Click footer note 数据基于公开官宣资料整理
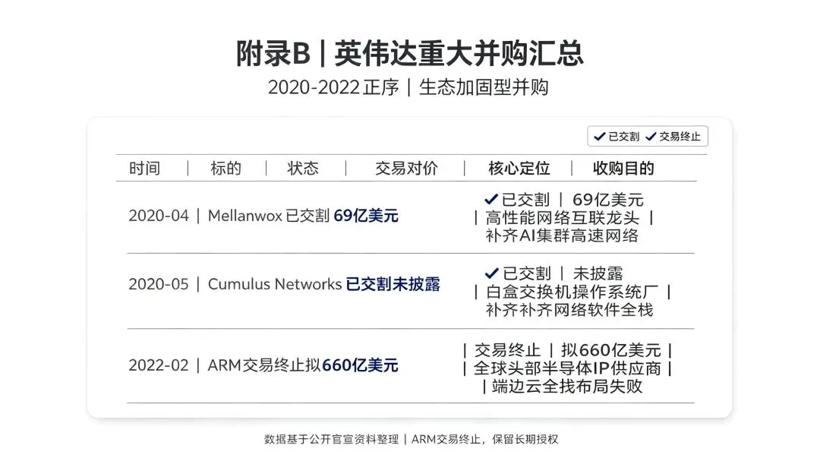The height and width of the screenshot is (461, 820). click(332, 440)
